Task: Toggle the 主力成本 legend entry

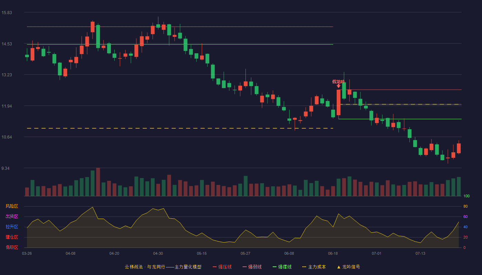Action: click(x=314, y=267)
